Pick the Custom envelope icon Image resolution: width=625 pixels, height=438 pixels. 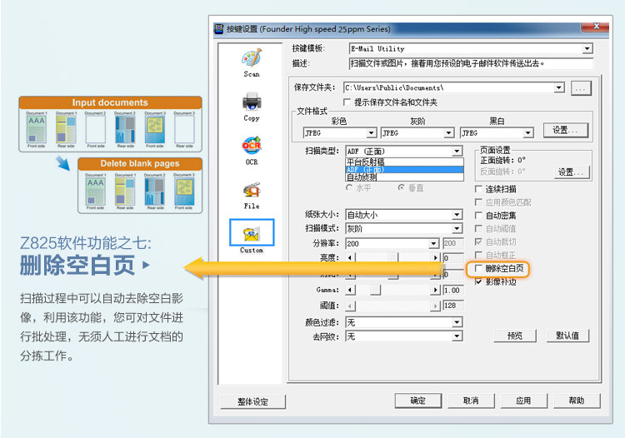click(252, 234)
